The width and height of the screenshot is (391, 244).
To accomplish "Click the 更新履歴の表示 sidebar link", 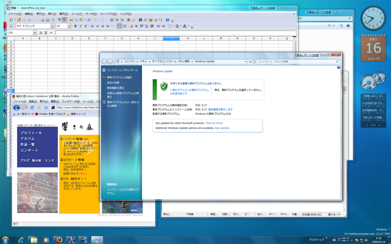I will point(116,88).
